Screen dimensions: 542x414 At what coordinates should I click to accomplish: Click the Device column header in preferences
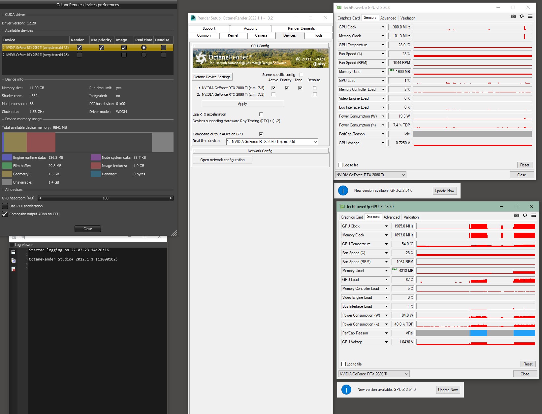36,40
